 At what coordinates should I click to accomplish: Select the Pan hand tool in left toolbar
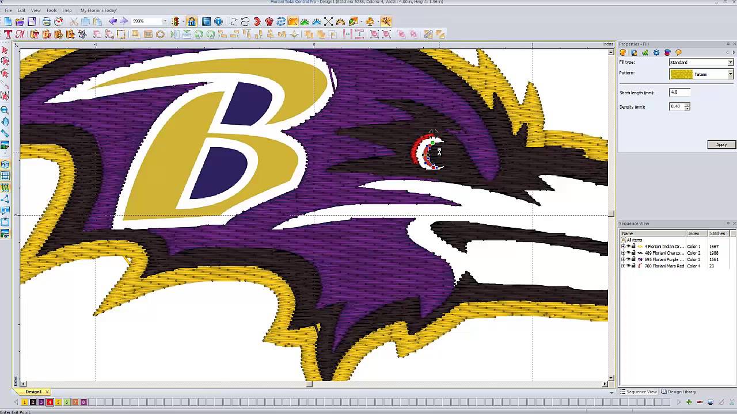point(5,121)
